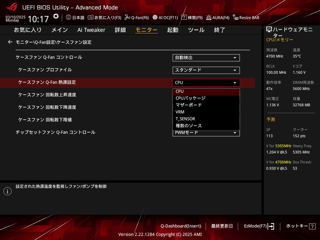Click the info circle icon
The width and height of the screenshot is (320, 240).
pos(7,191)
